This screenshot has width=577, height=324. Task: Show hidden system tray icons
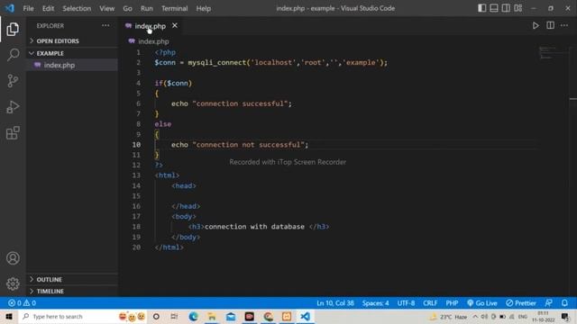tap(475, 317)
